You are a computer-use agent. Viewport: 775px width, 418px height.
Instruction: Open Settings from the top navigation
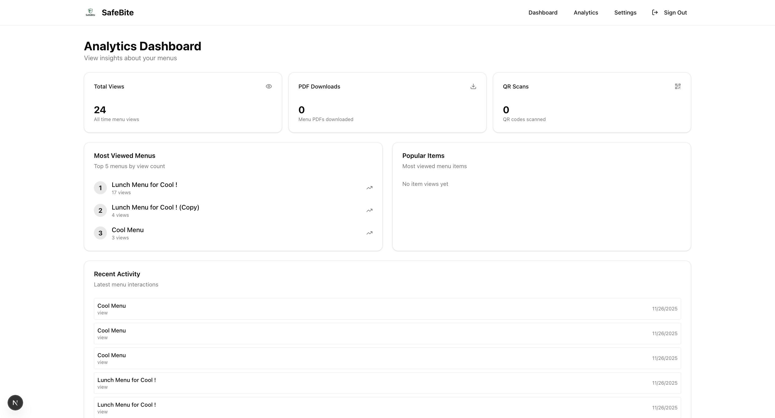(625, 13)
